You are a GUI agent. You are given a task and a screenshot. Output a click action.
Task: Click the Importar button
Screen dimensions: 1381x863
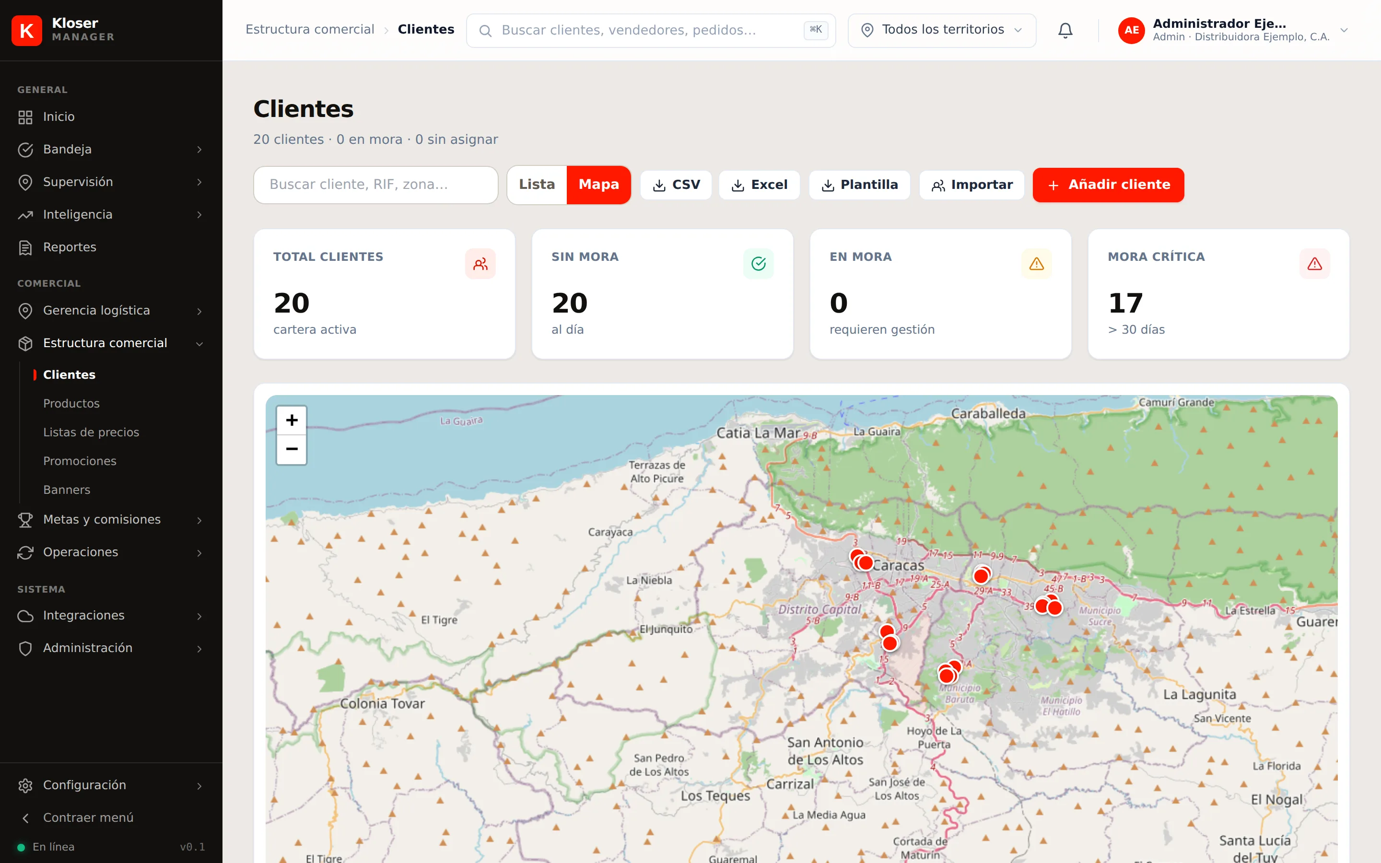[x=972, y=185]
